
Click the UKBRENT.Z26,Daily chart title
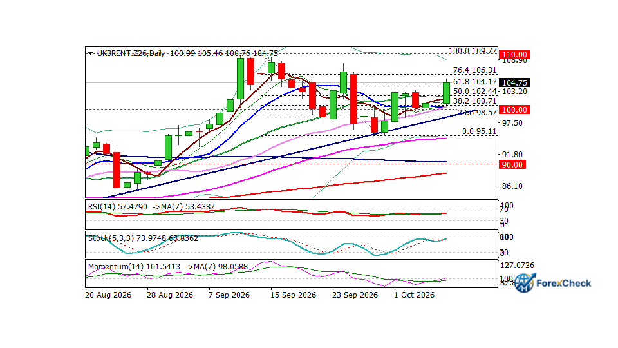click(131, 53)
